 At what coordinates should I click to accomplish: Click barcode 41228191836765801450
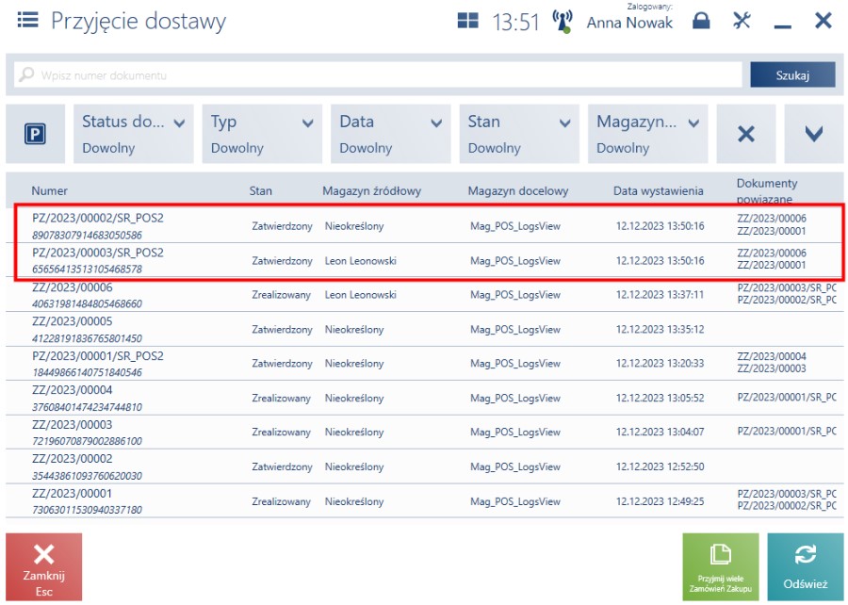tap(87, 338)
